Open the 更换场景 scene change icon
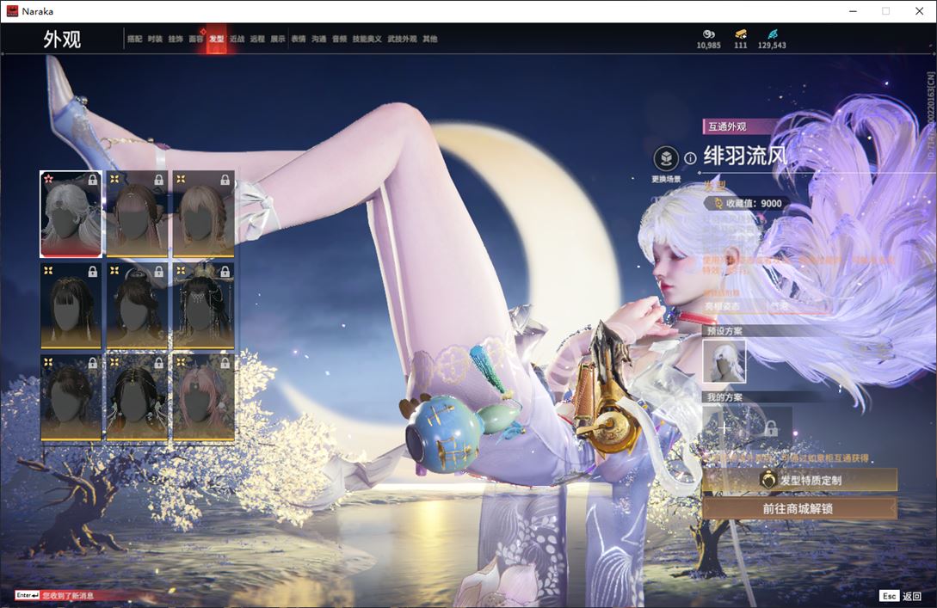This screenshot has width=937, height=608. 666,158
